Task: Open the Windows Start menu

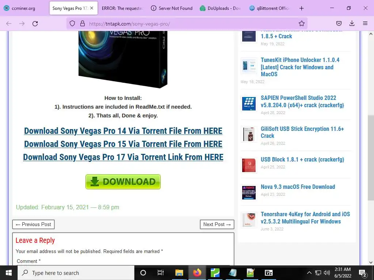Action: 9,273
